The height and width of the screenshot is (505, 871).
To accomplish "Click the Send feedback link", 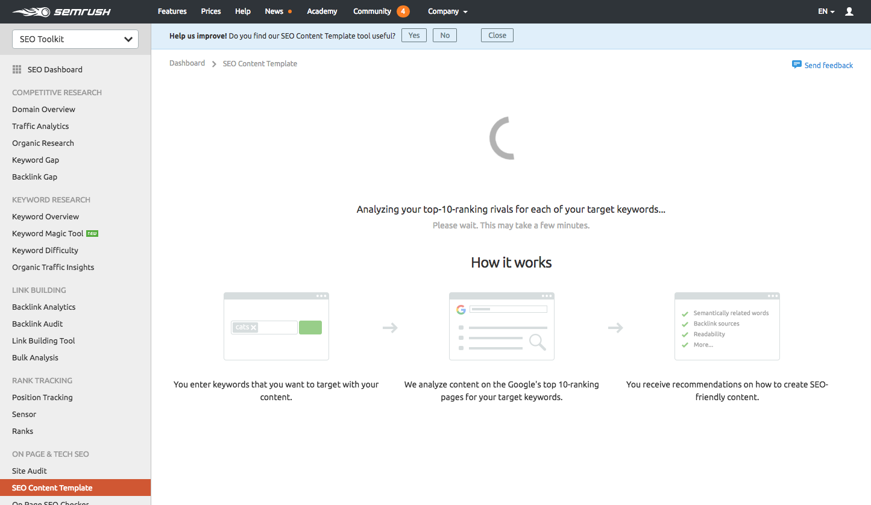I will coord(829,65).
